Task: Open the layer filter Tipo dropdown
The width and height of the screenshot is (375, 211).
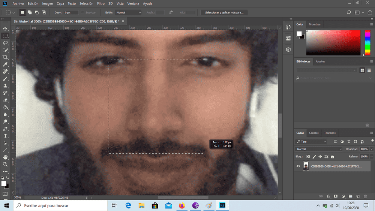Action: pos(311,142)
